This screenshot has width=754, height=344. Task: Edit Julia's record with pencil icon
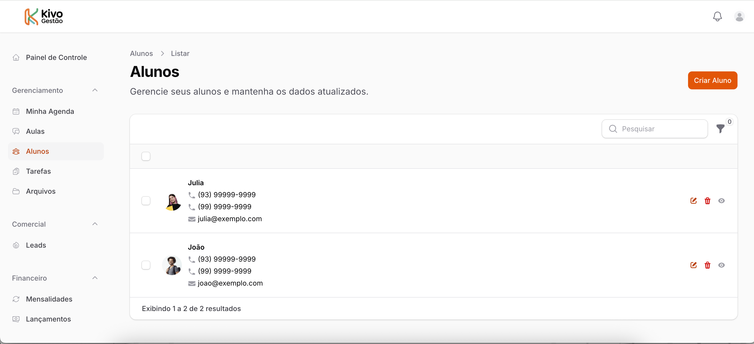pos(693,201)
